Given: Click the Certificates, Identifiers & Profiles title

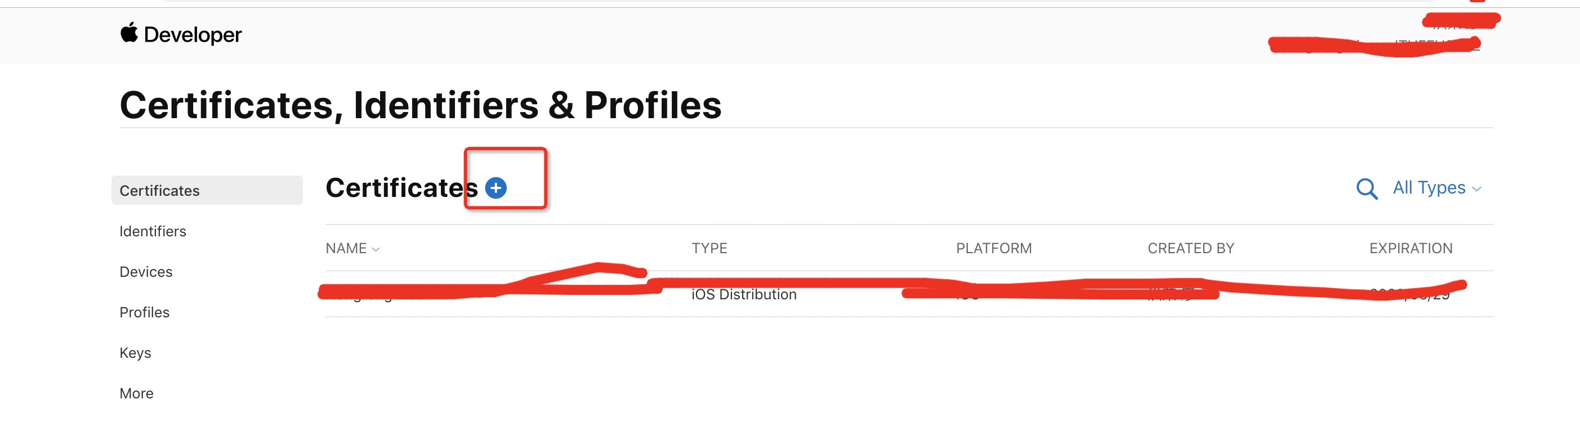Looking at the screenshot, I should (x=420, y=105).
